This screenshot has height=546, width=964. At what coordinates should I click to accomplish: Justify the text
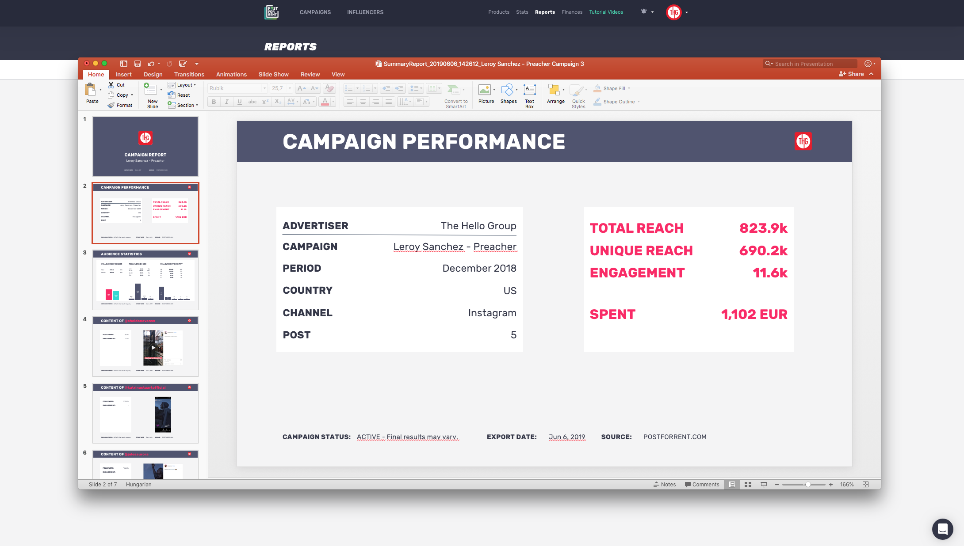click(x=389, y=102)
